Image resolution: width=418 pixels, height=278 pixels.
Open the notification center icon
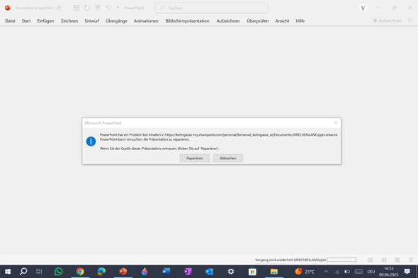(407, 272)
